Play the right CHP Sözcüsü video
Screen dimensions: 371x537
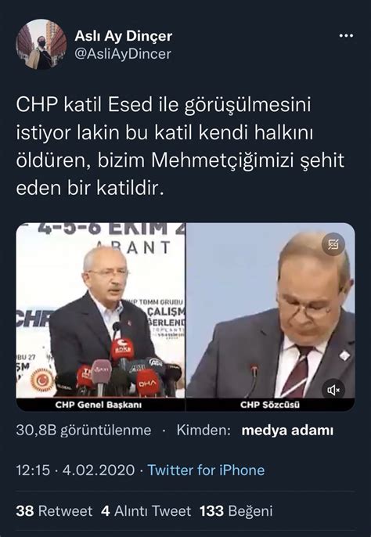point(271,310)
